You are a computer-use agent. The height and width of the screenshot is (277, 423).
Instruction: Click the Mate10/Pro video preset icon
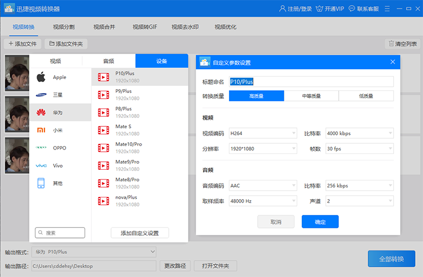point(104,148)
